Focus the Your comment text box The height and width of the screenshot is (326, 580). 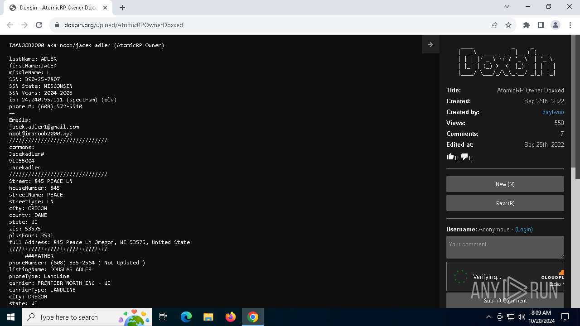[x=505, y=247]
